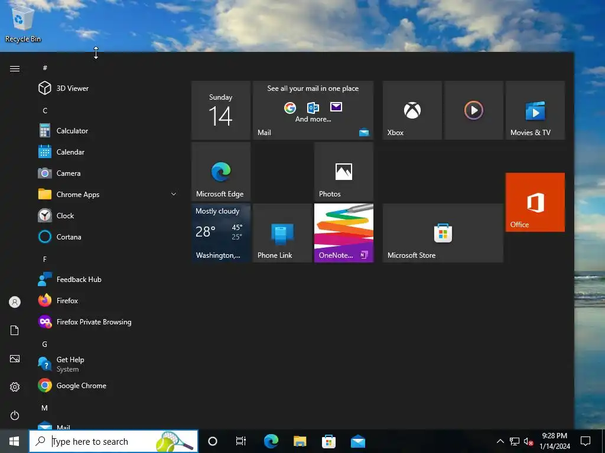Open the user account icon in Start

15,302
